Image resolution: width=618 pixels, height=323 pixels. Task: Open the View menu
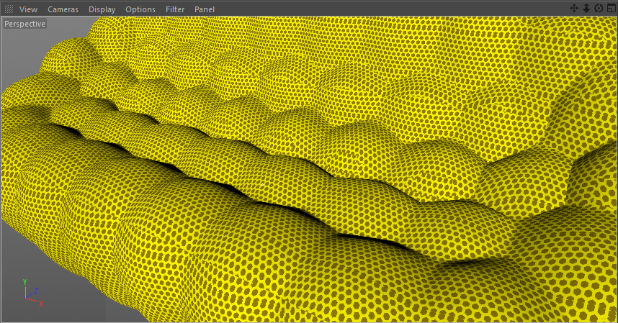[x=28, y=9]
